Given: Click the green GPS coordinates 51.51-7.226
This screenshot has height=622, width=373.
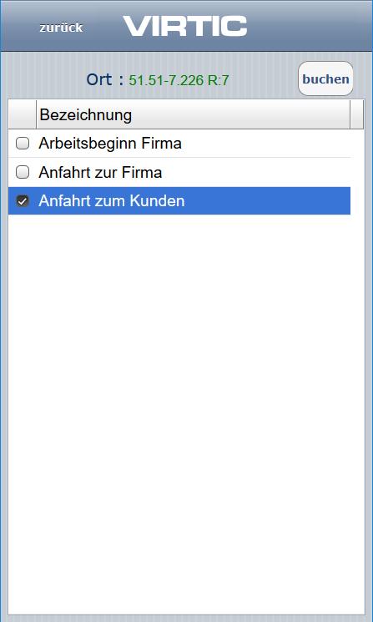Looking at the screenshot, I should 166,80.
